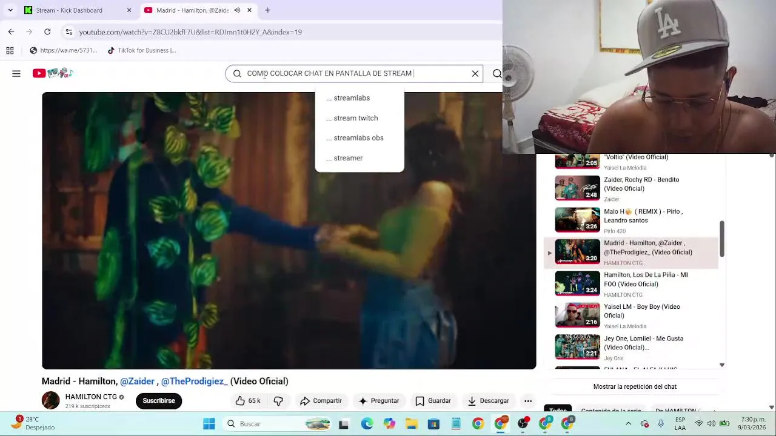This screenshot has height=436, width=776.
Task: Open Microsoft Edge from taskbar
Action: click(x=367, y=424)
